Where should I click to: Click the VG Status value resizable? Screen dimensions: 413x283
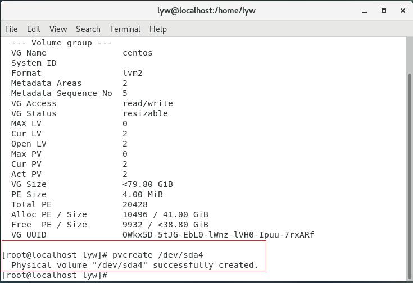click(x=145, y=113)
